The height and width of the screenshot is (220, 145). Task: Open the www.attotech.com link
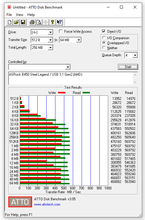click(x=47, y=204)
